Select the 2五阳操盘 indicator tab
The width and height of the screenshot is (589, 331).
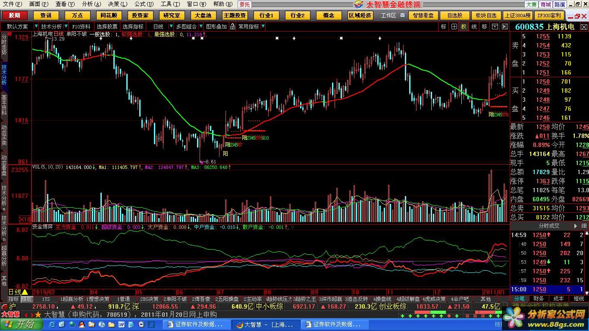[x=227, y=299]
